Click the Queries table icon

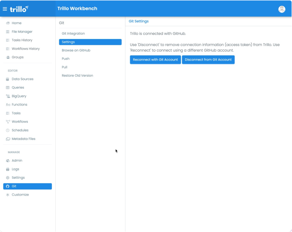[8, 88]
